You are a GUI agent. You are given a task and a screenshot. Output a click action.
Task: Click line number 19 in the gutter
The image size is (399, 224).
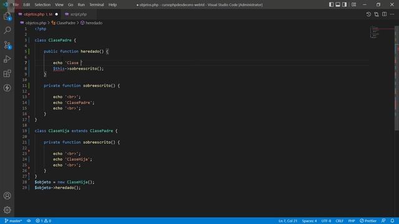point(24,131)
